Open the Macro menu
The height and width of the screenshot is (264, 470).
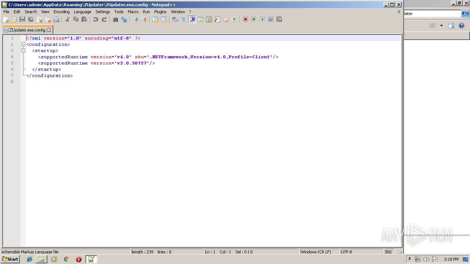[x=133, y=12]
